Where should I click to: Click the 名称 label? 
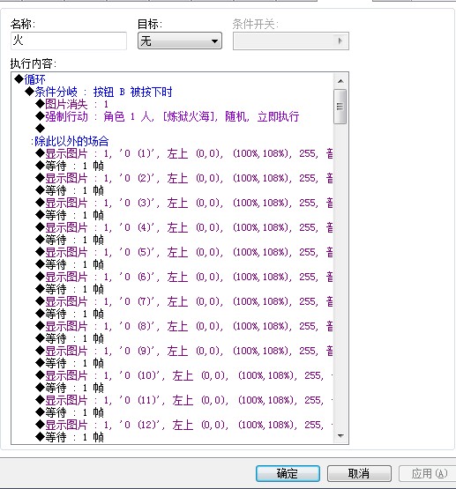coord(23,24)
